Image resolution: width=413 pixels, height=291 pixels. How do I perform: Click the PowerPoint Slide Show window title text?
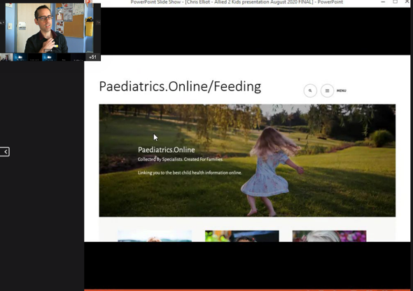click(237, 2)
